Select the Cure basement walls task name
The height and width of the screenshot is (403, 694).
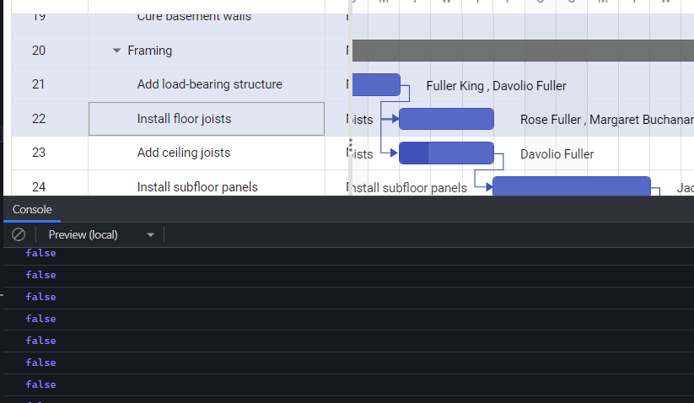(x=194, y=16)
